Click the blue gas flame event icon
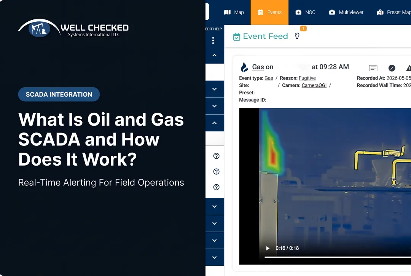The height and width of the screenshot is (276, 411). click(244, 67)
